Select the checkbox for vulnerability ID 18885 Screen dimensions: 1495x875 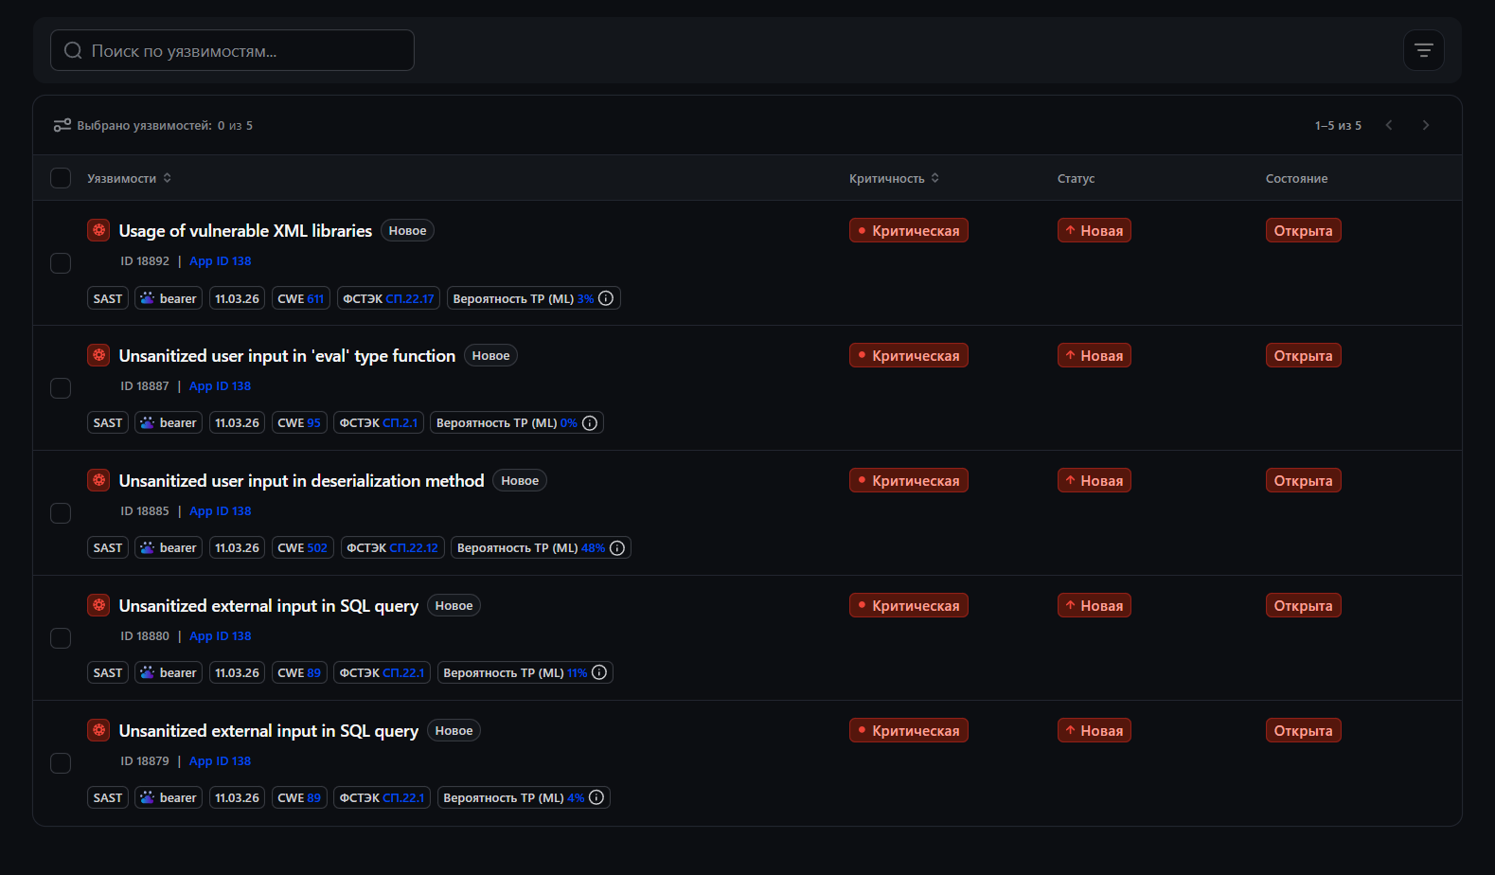[x=61, y=513]
